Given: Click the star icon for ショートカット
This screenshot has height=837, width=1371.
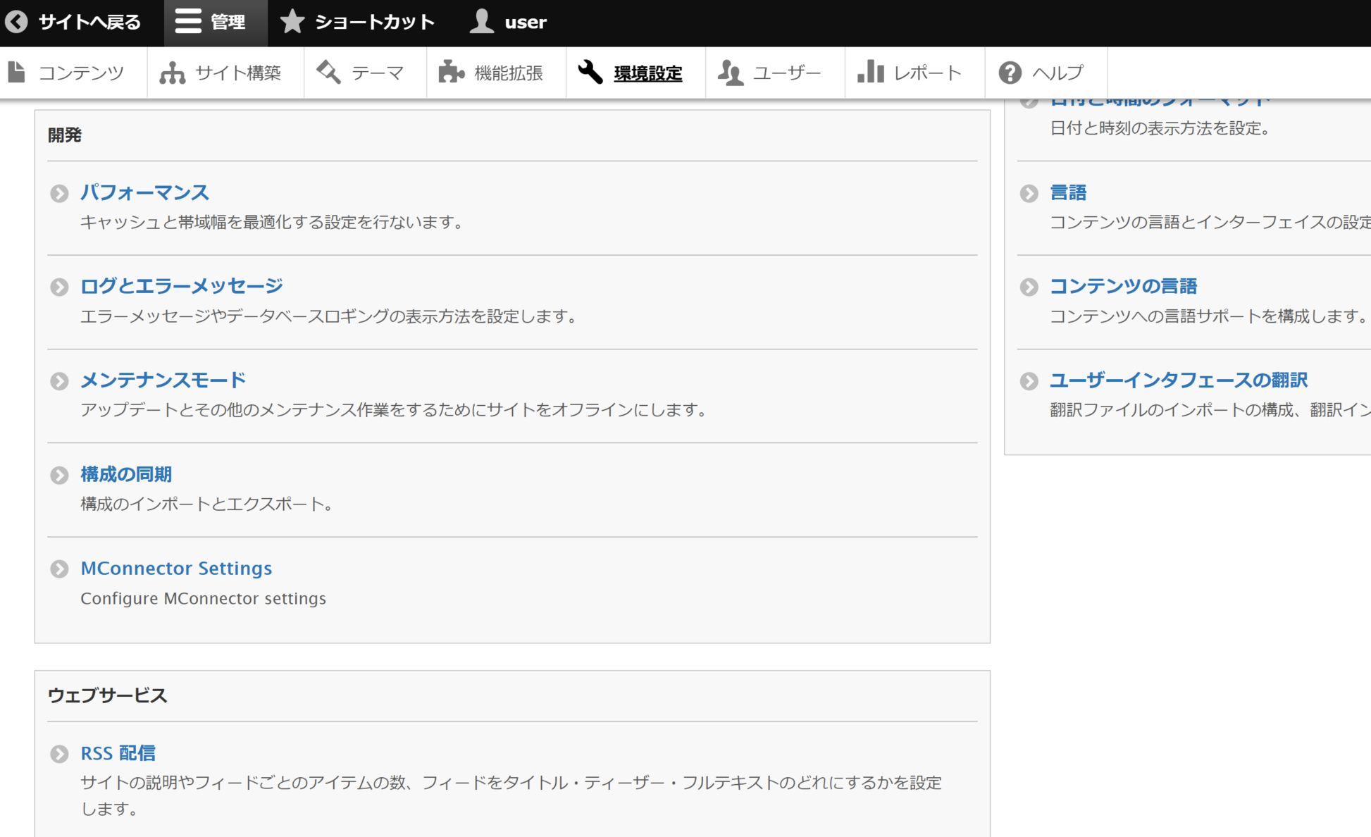Looking at the screenshot, I should pyautogui.click(x=292, y=22).
